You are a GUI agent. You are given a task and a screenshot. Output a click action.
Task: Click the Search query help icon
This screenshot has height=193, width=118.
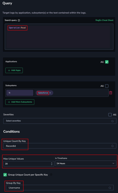[x=19, y=20]
